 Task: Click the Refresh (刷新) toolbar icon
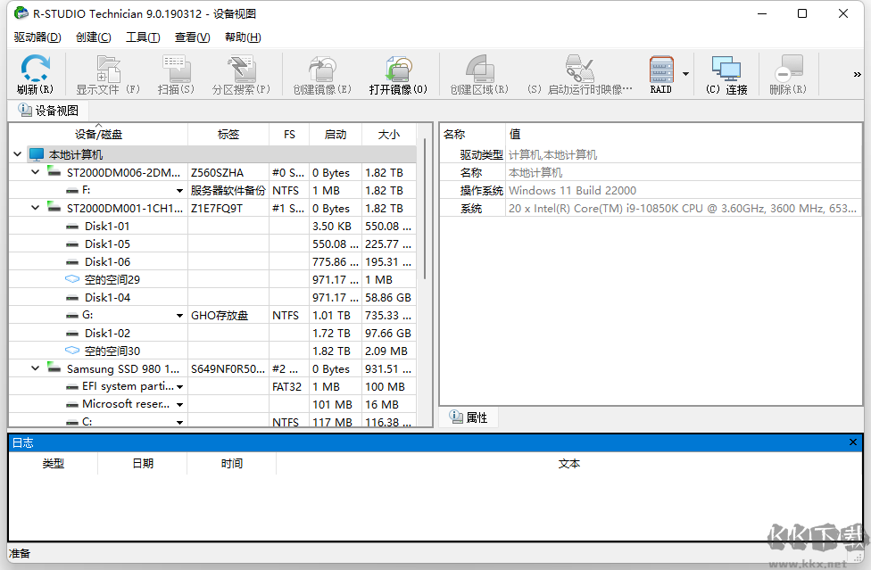click(36, 74)
